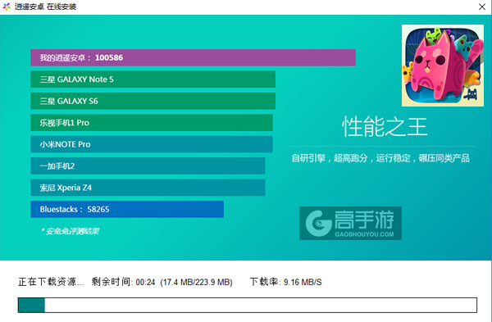Screen dimensions: 492x322
Task: Click the 安兔兔评测结果 footnote text
Action: pyautogui.click(x=71, y=231)
